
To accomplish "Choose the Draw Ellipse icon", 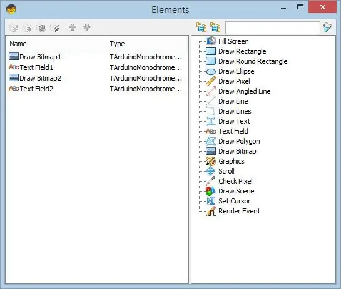I will coord(211,71).
